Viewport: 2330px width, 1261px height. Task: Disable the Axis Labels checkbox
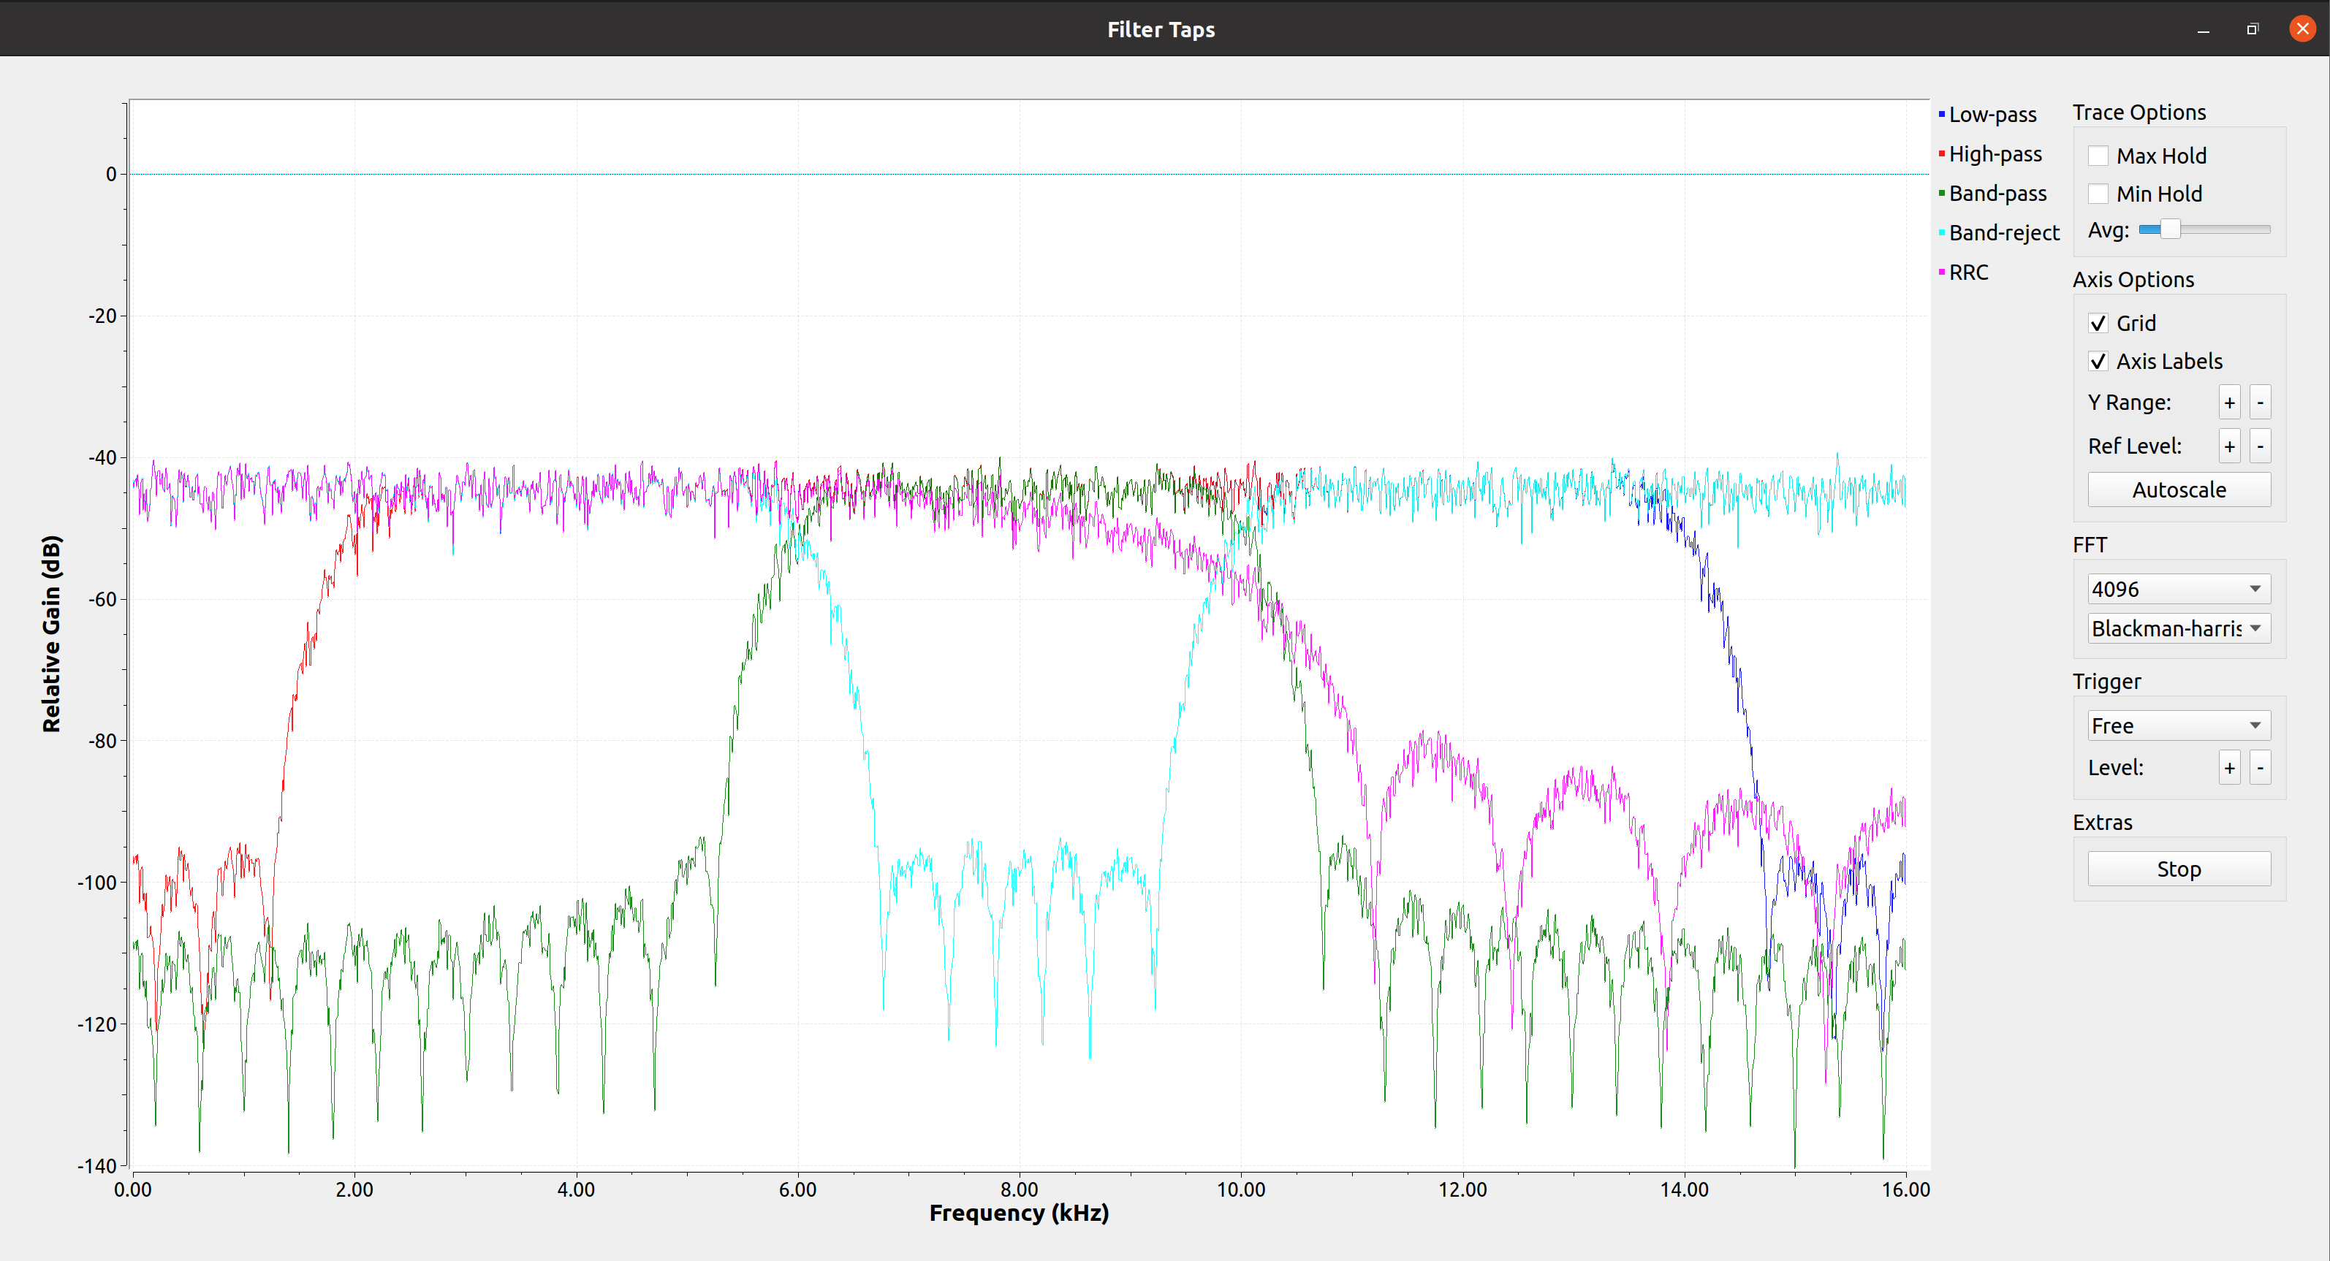(2098, 362)
